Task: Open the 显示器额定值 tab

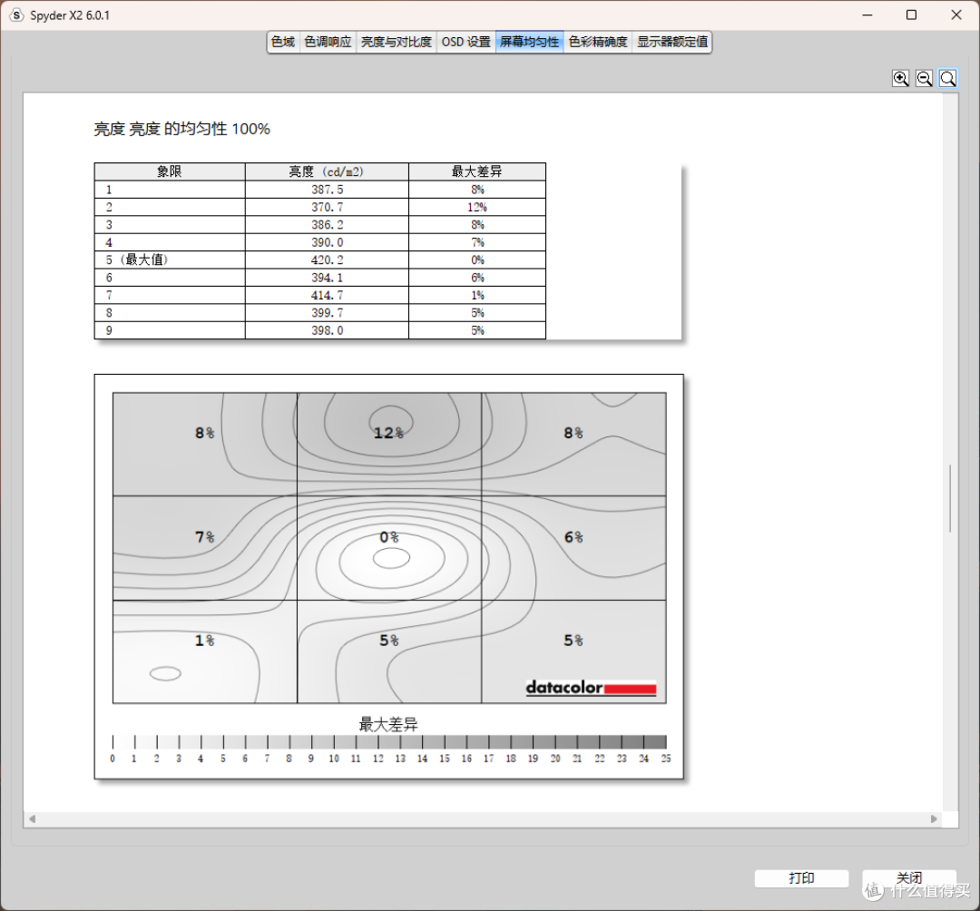Action: (671, 42)
